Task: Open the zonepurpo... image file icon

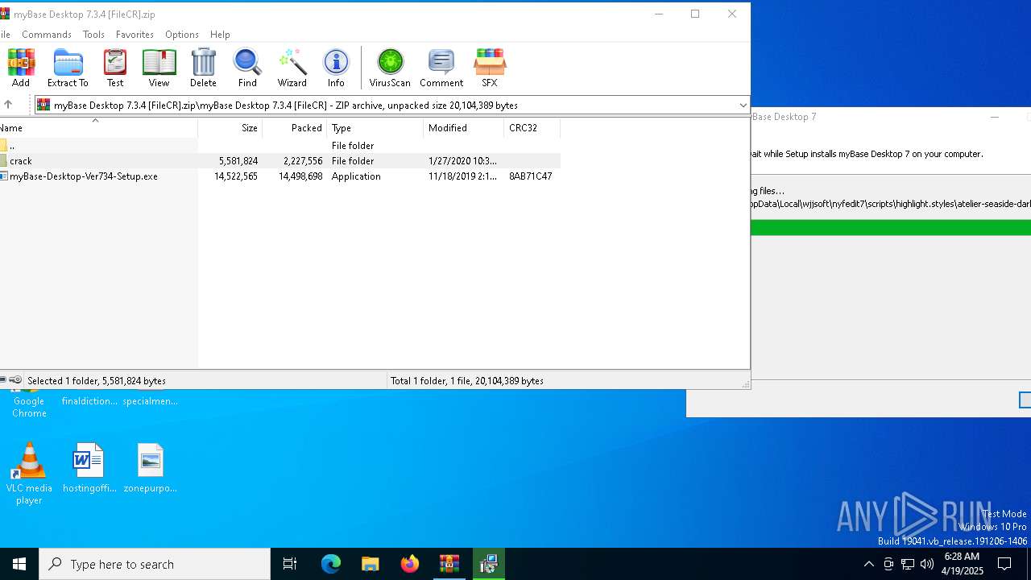Action: pyautogui.click(x=150, y=467)
